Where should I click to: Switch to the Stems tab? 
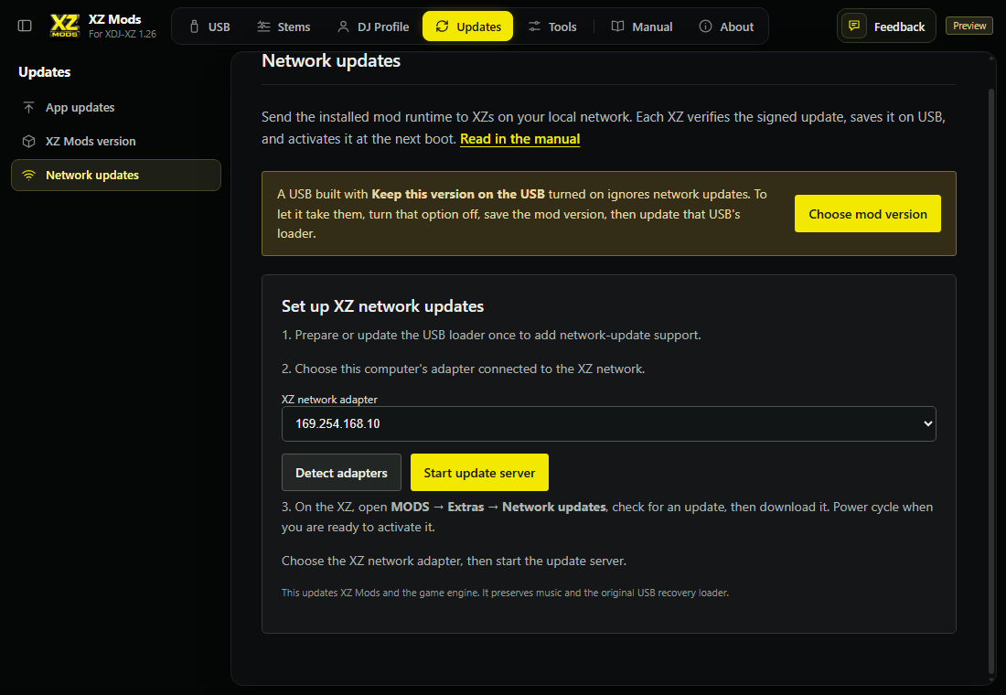(284, 27)
